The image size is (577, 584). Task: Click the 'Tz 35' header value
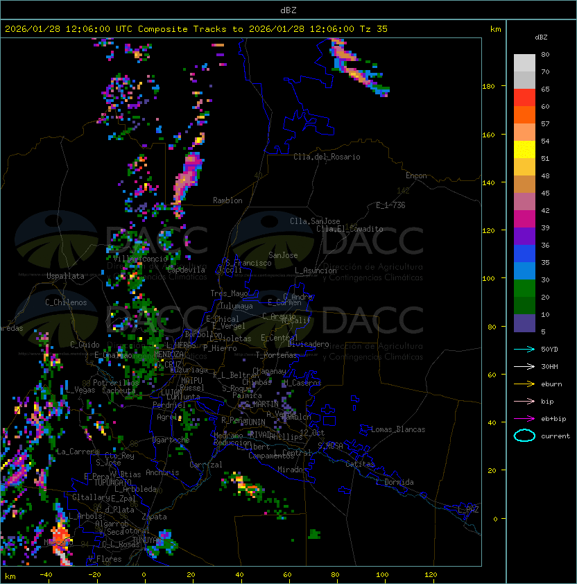click(x=374, y=29)
